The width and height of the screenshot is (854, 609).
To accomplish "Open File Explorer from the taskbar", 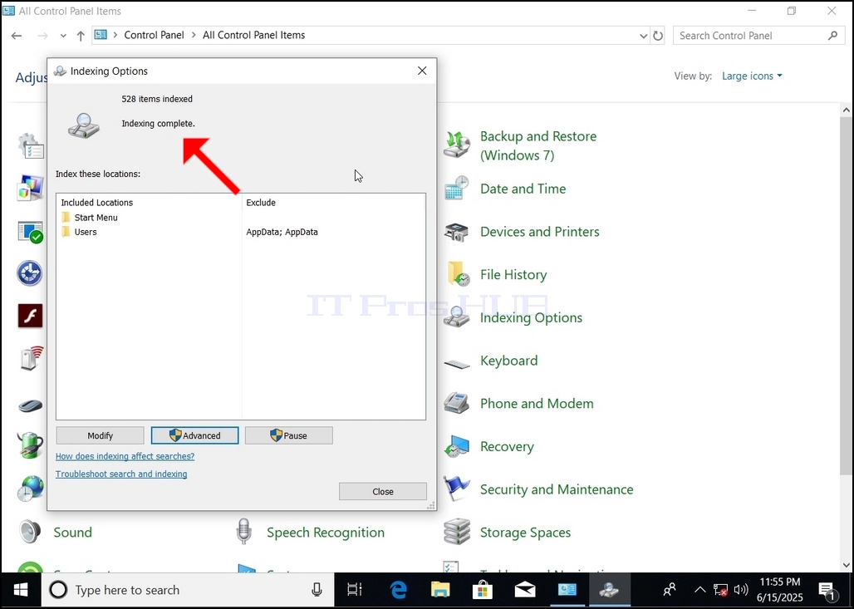I will 440,590.
